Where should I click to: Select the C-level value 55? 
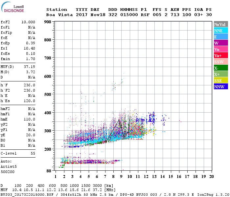tap(33, 153)
